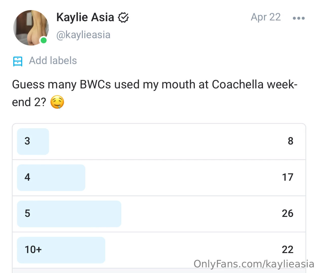Open the @kaylieasia handle link
This screenshot has height=273, width=318.
(x=83, y=35)
